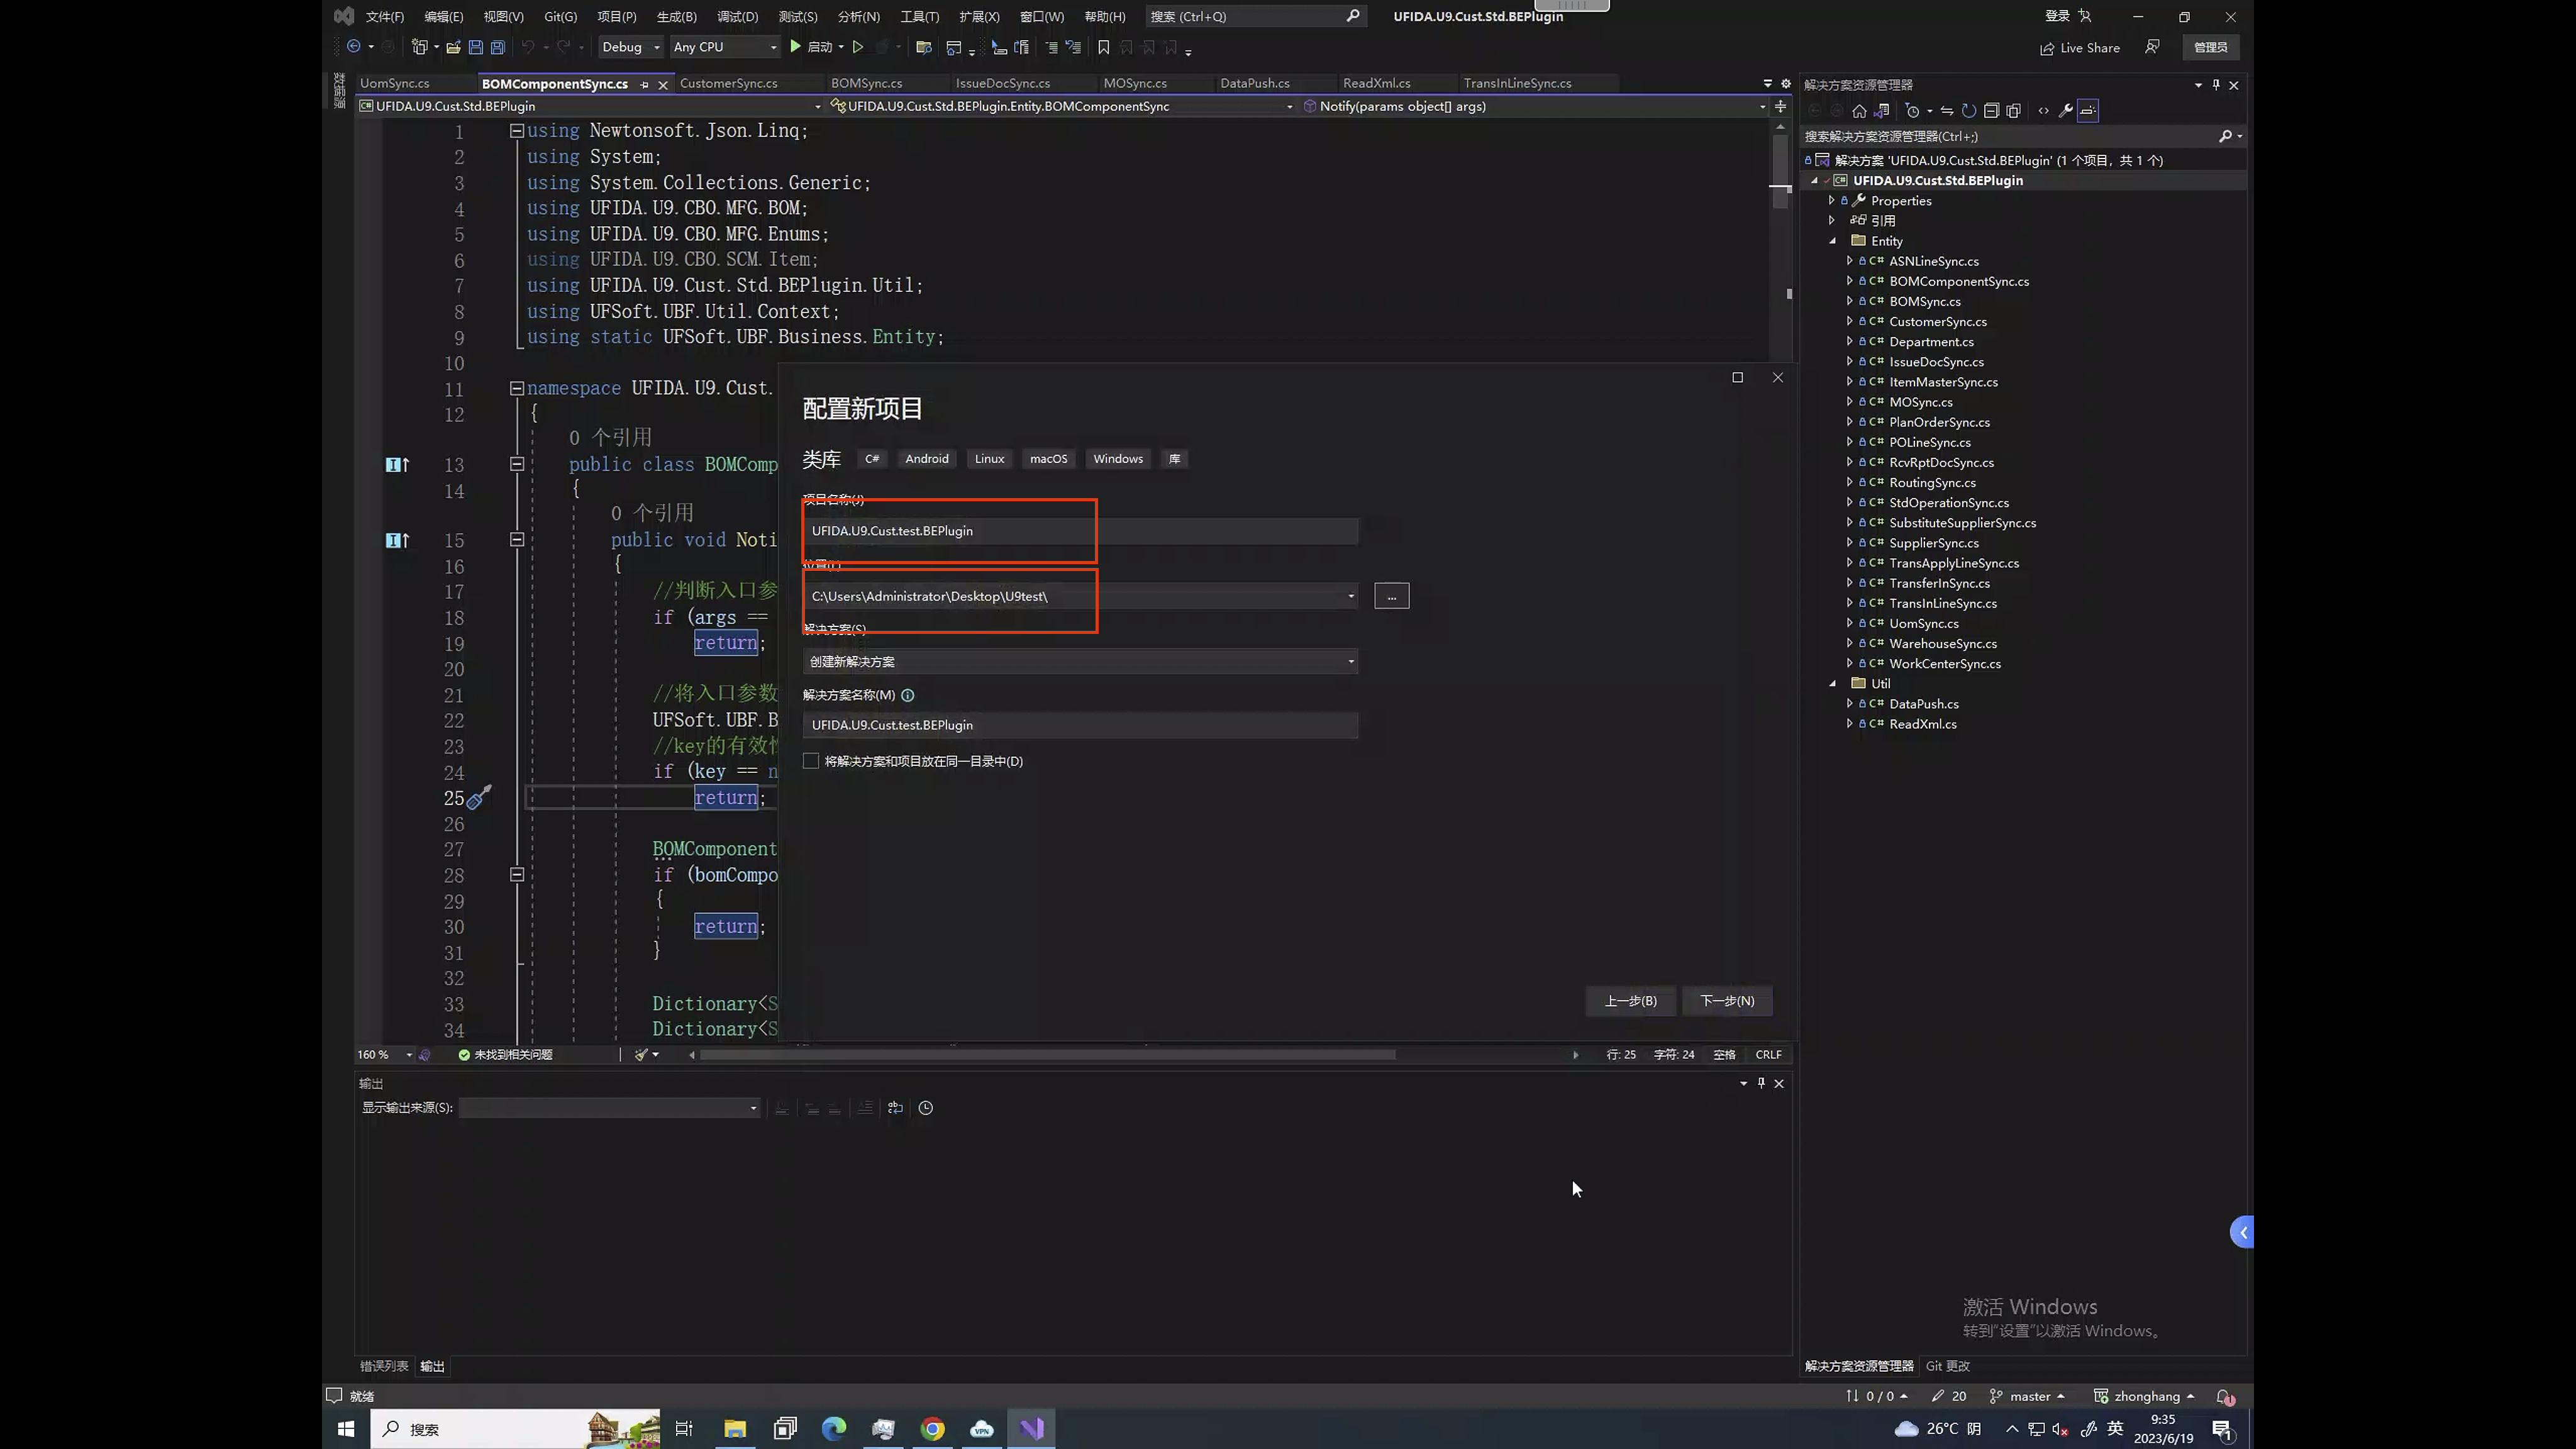Click the 下一步(N) Next button
The height and width of the screenshot is (1449, 2576).
tap(1726, 1001)
